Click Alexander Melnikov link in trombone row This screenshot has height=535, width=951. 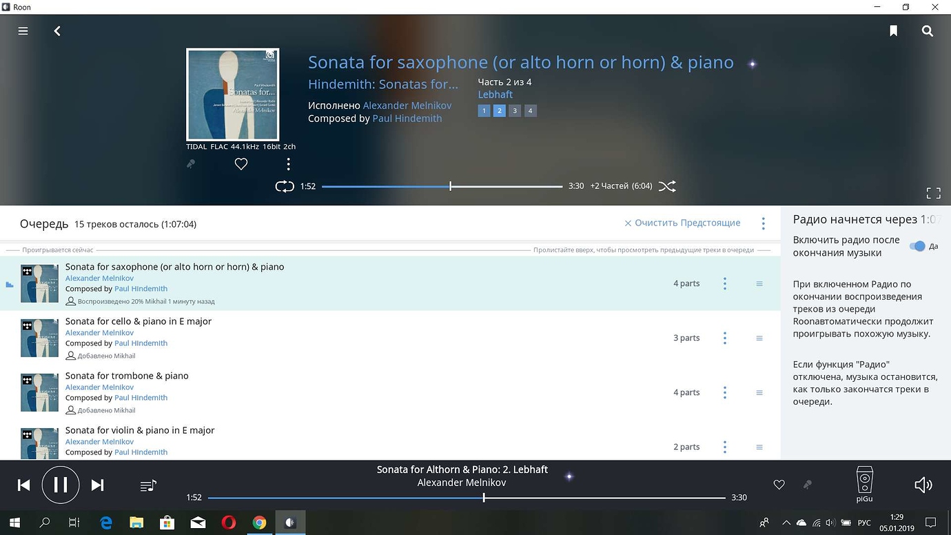pos(99,387)
